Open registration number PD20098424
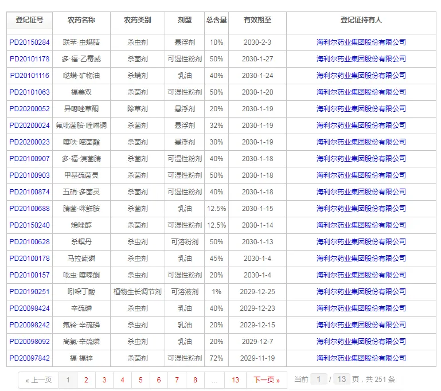This screenshot has height=391, width=441. click(29, 308)
